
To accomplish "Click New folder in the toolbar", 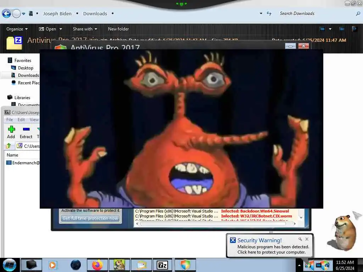I will (118, 29).
